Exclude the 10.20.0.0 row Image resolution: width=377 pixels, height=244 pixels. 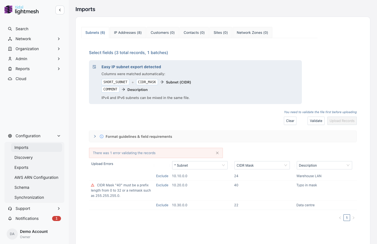coord(162,185)
